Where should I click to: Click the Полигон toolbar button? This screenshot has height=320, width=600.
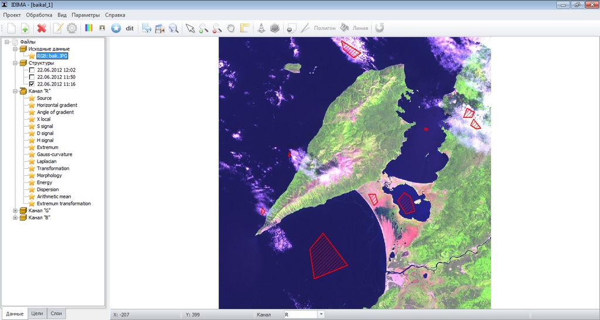point(324,28)
